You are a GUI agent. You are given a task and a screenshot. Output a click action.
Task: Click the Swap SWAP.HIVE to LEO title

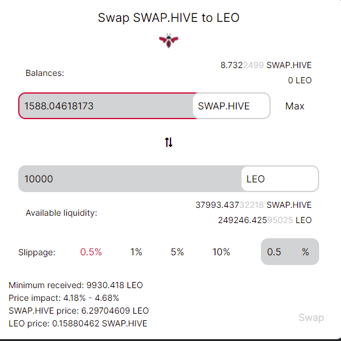pyautogui.click(x=169, y=18)
